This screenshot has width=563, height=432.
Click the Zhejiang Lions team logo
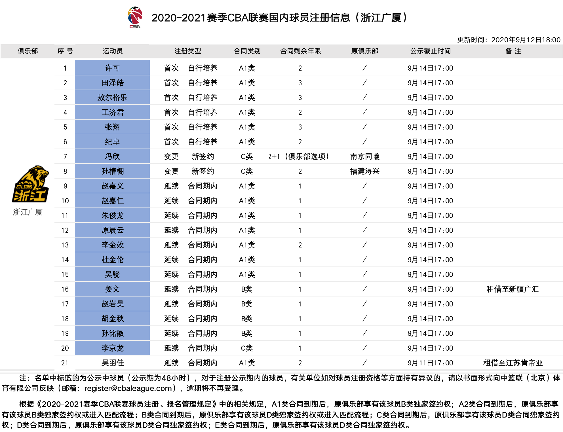pos(30,184)
